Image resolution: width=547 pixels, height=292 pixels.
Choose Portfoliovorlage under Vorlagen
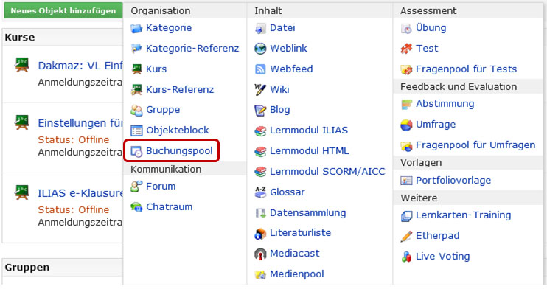453,181
